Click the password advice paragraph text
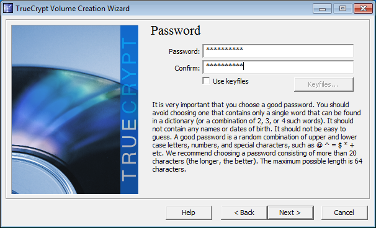 click(257, 137)
